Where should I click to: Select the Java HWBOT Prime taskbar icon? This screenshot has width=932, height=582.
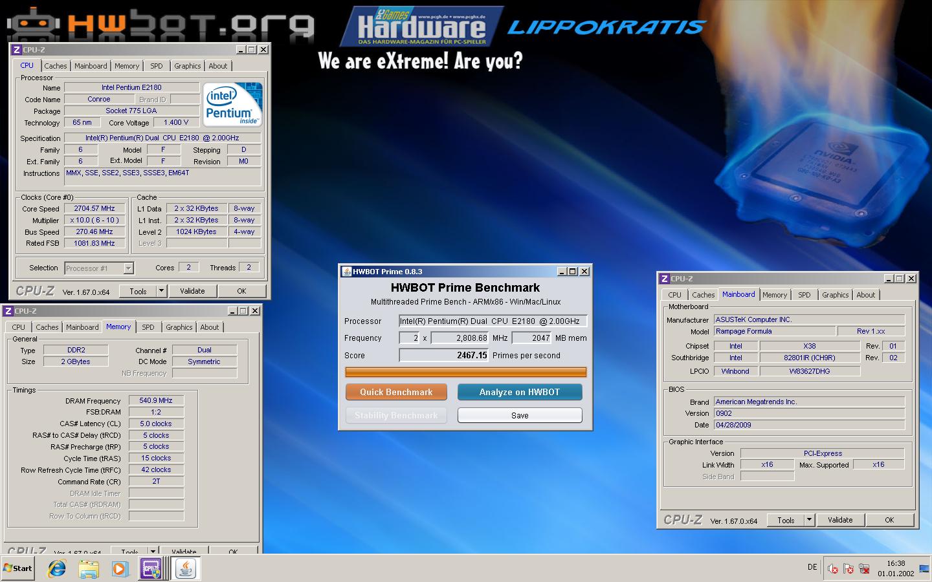click(186, 568)
